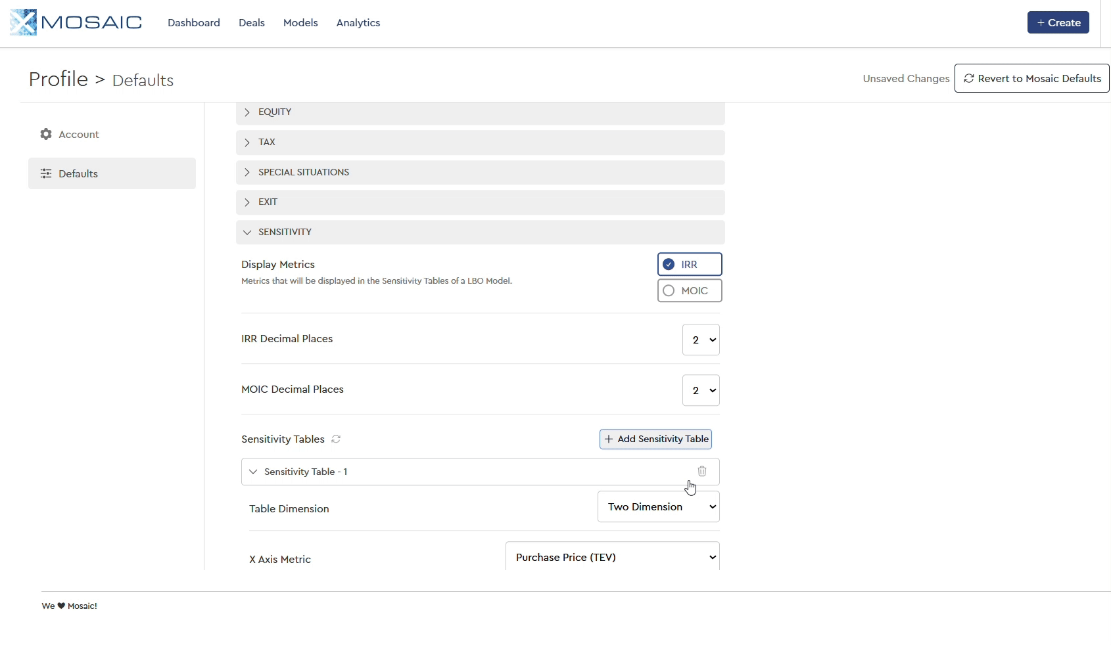The width and height of the screenshot is (1111, 645).
Task: Click the Mosaic logo icon
Action: 24,22
